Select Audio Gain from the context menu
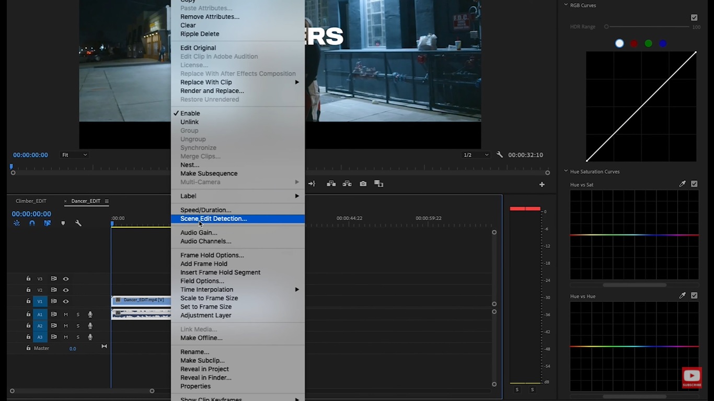The height and width of the screenshot is (401, 714). coord(199,232)
